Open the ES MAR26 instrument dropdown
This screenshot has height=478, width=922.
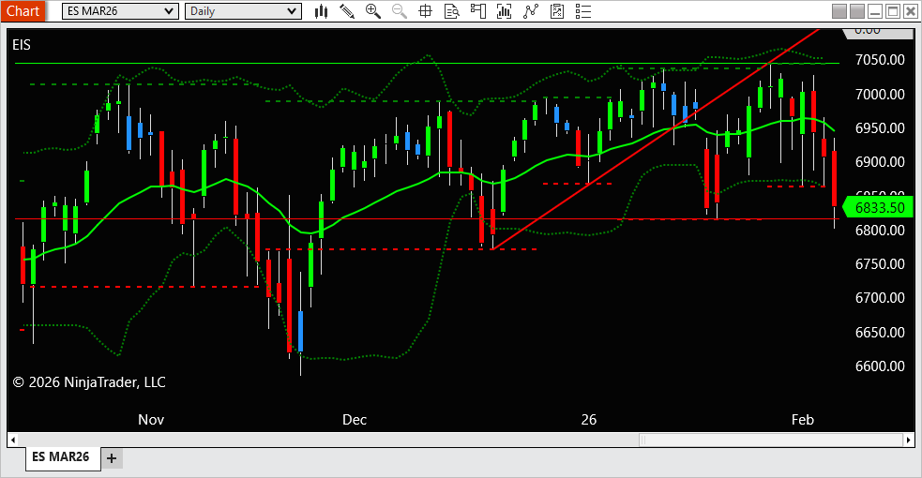(121, 11)
